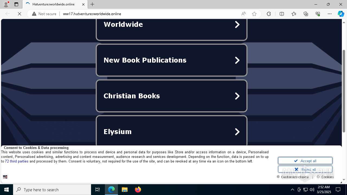The image size is (347, 195).
Task: Open the 72 third parties link
Action: coord(17,161)
